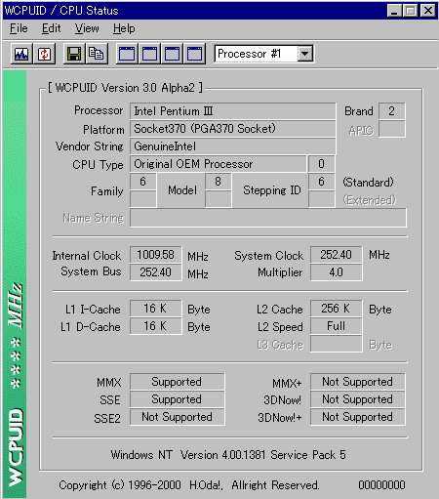The image size is (439, 499).
Task: Click the System Bus value '252.40'
Action: tap(155, 272)
